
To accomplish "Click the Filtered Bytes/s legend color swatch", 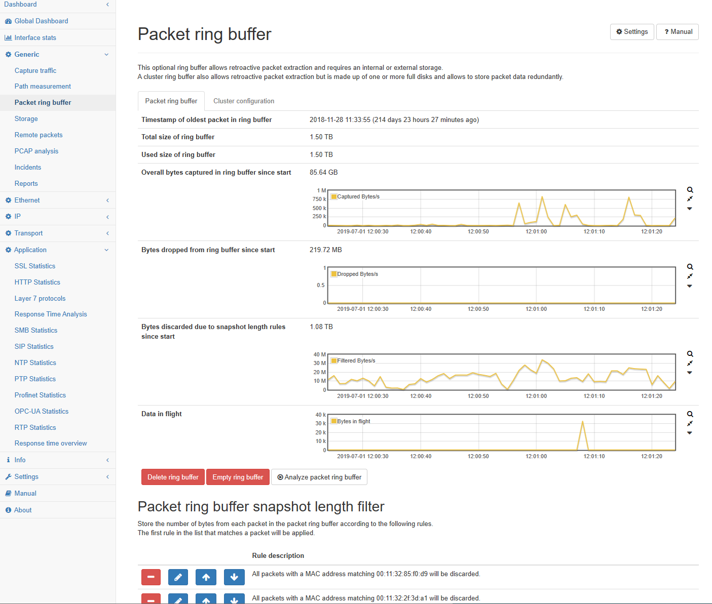I will 334,360.
